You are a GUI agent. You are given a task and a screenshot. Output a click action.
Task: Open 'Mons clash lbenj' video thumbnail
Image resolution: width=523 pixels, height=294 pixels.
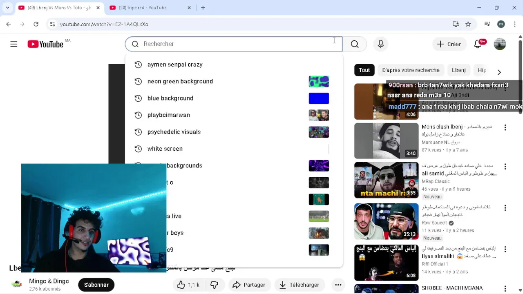click(x=387, y=141)
